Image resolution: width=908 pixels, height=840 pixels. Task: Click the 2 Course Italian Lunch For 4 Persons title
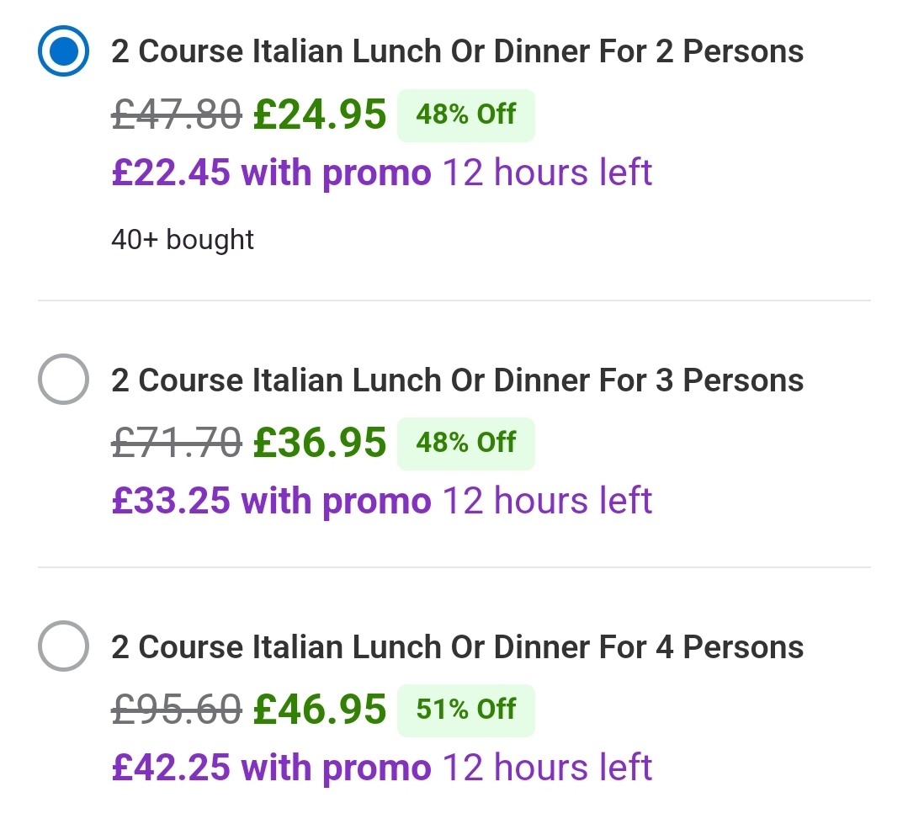pos(457,646)
